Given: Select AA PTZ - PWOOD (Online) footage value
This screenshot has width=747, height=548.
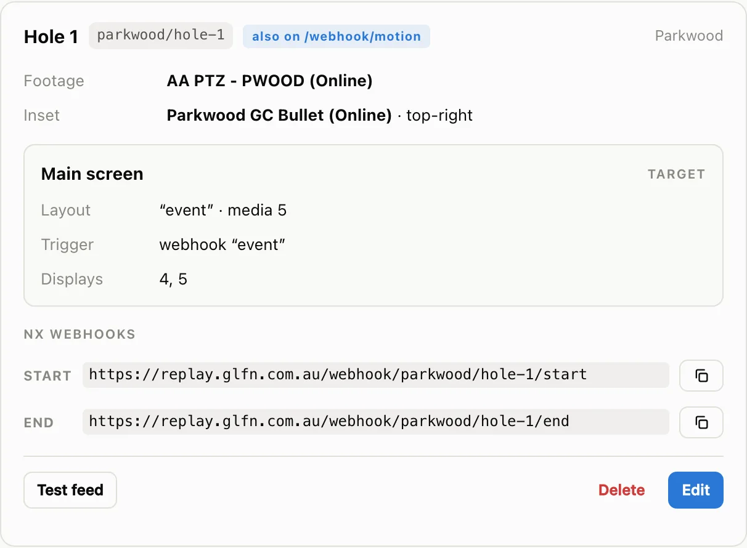Looking at the screenshot, I should point(269,81).
